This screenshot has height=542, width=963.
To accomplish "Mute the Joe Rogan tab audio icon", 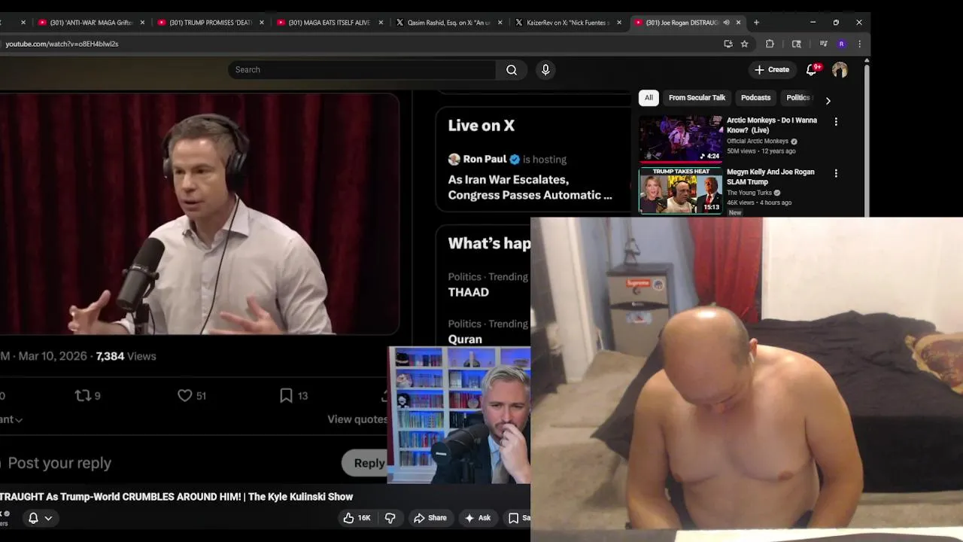I will click(726, 23).
